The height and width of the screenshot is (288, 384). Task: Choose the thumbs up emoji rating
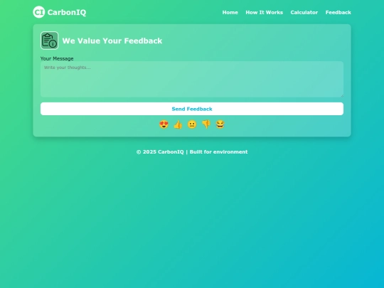coord(178,124)
